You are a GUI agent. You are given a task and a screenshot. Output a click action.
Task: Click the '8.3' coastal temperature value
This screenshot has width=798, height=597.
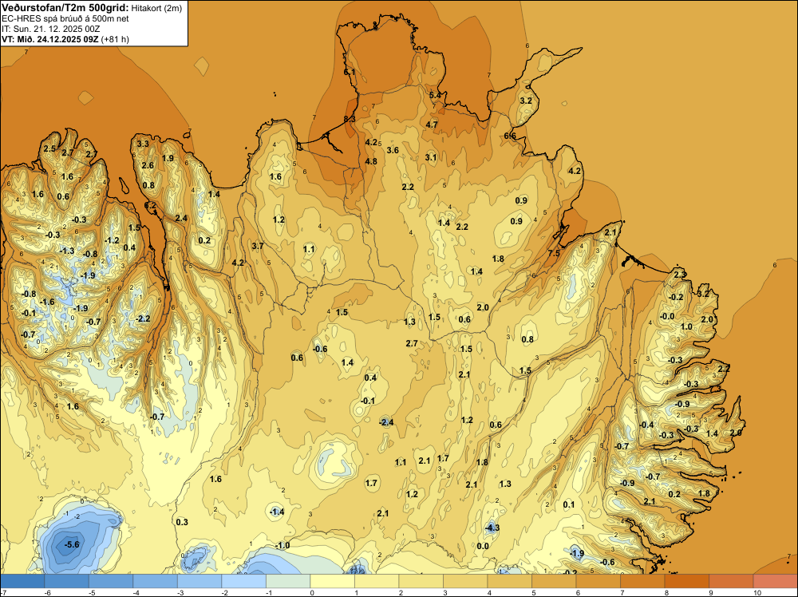(350, 119)
